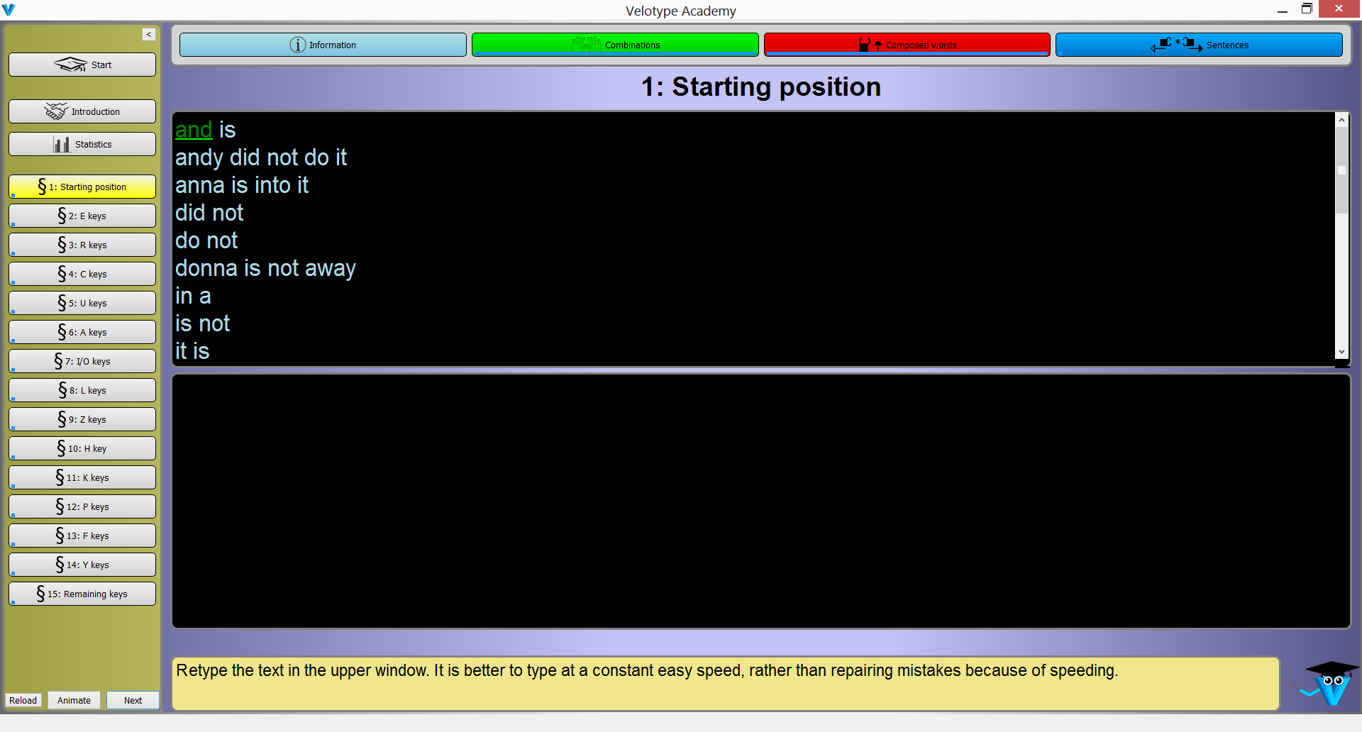Click the info circle icon on Information tab
Image resolution: width=1362 pixels, height=732 pixels.
(x=297, y=45)
